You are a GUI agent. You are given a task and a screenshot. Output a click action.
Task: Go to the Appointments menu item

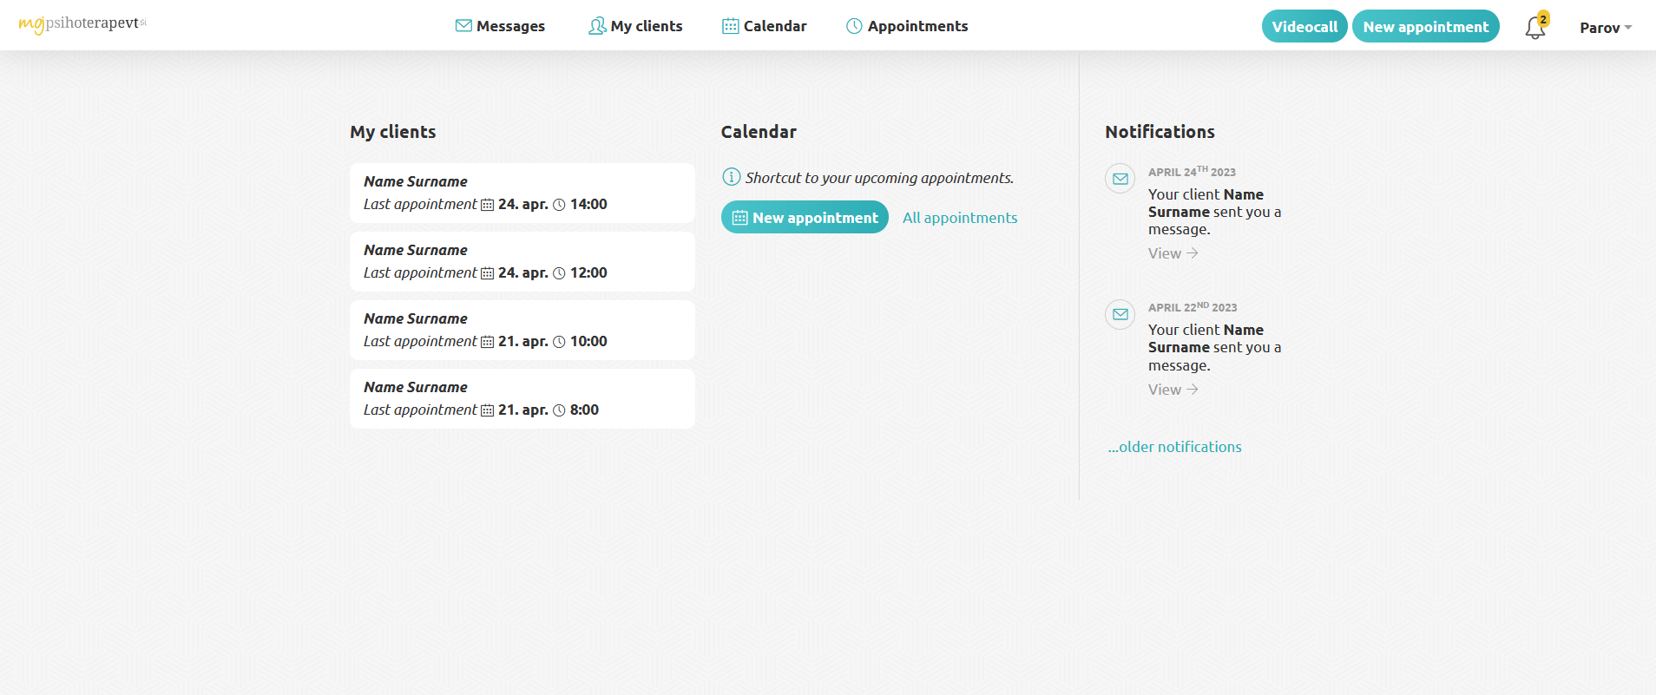pyautogui.click(x=917, y=26)
